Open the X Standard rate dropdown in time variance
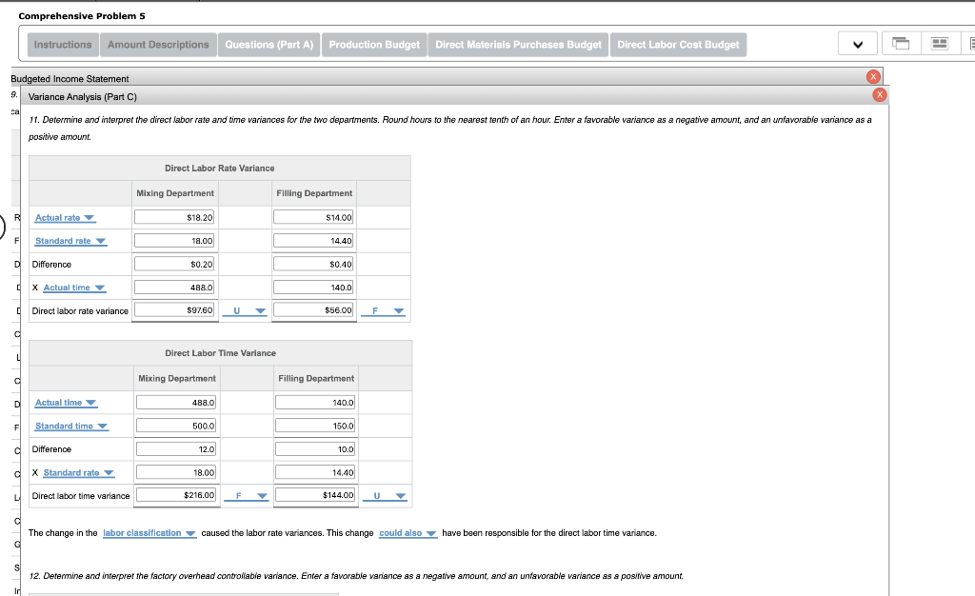 (78, 472)
